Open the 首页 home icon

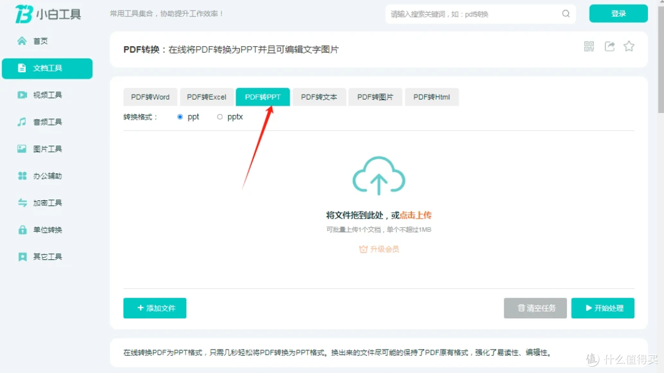[x=22, y=41]
